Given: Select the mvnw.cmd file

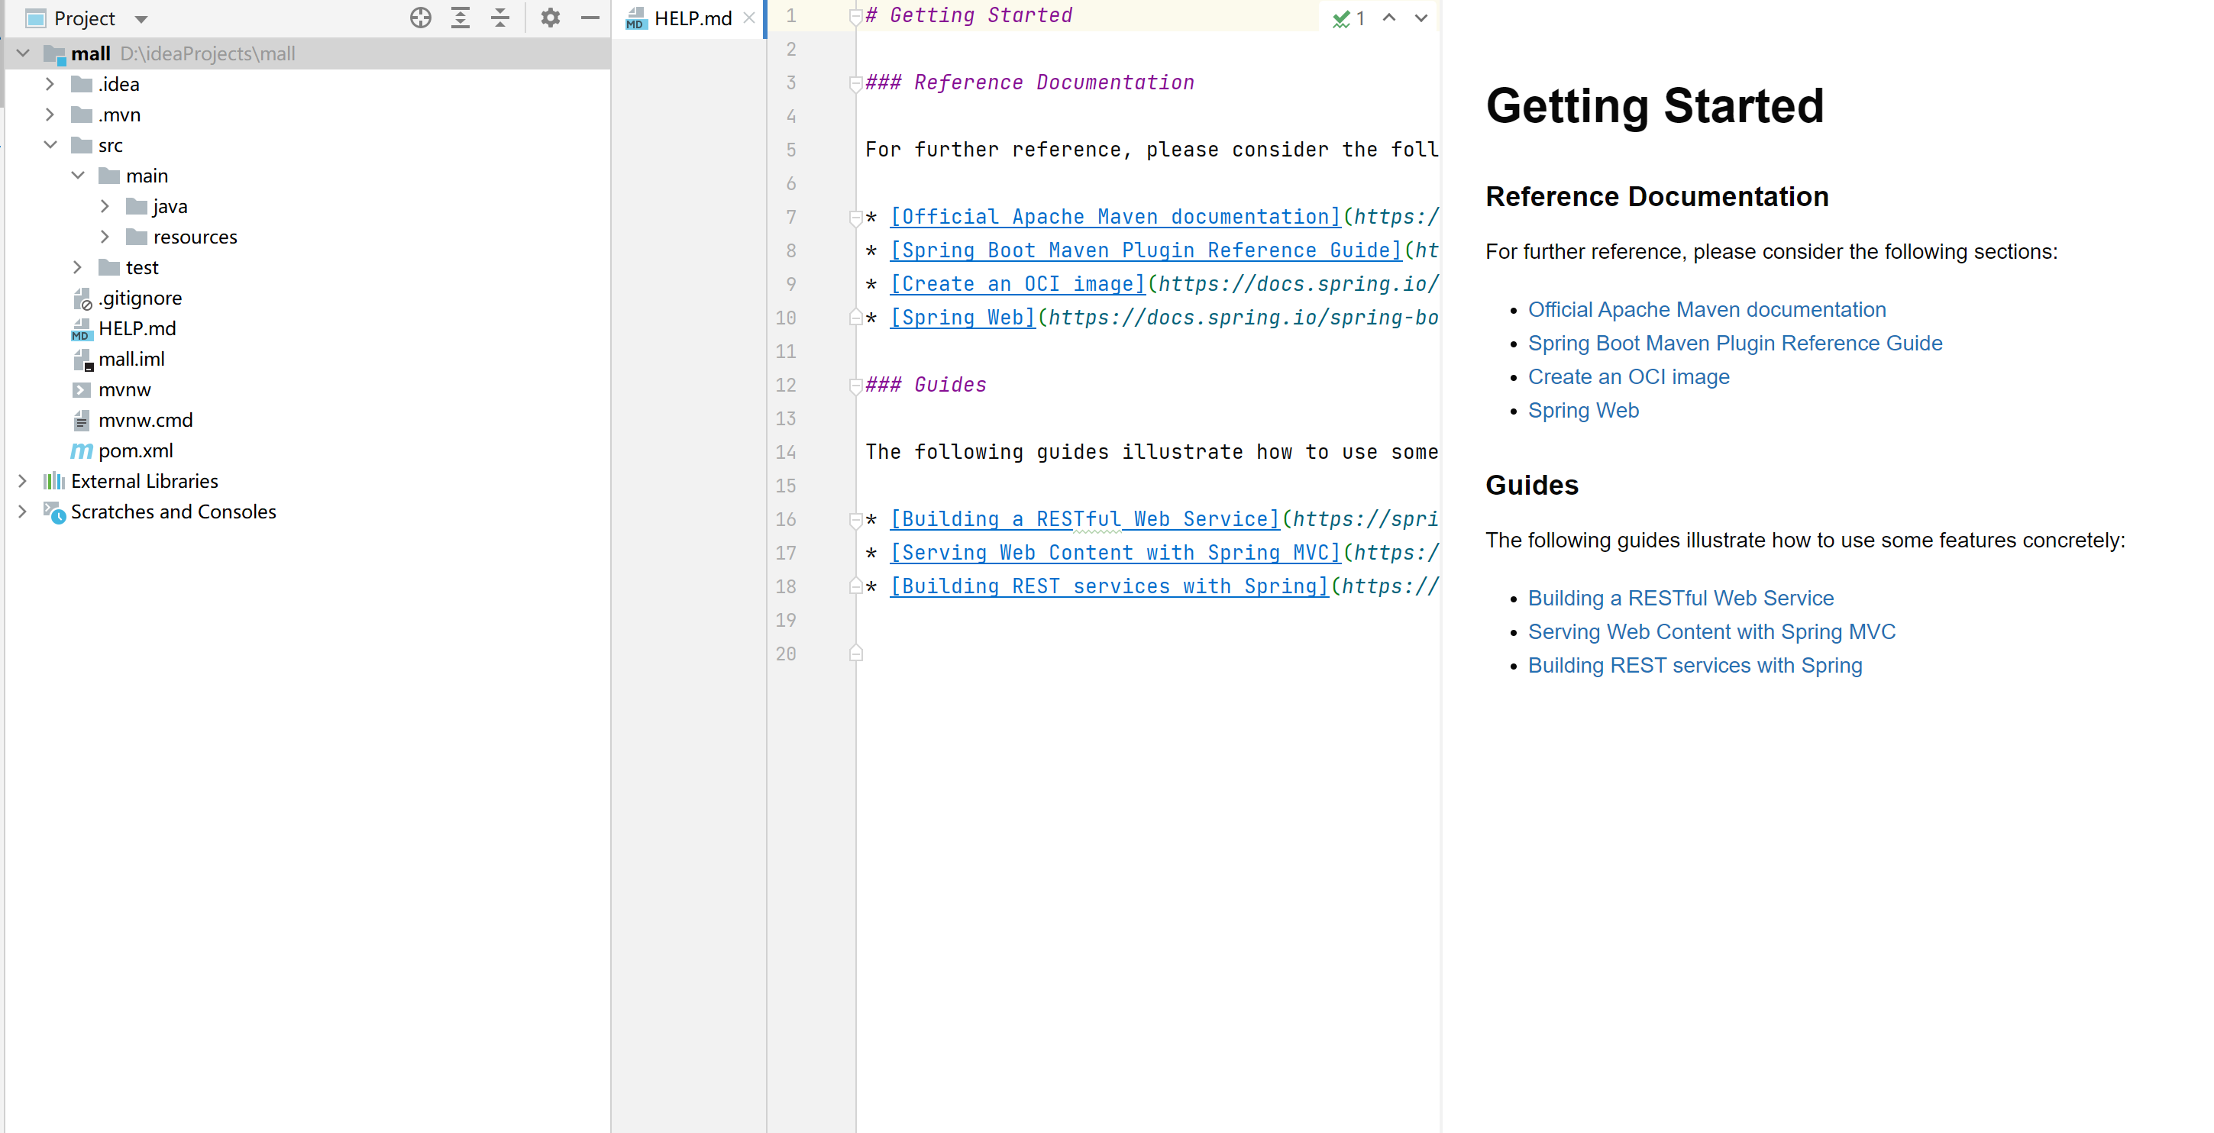Looking at the screenshot, I should click(x=145, y=420).
